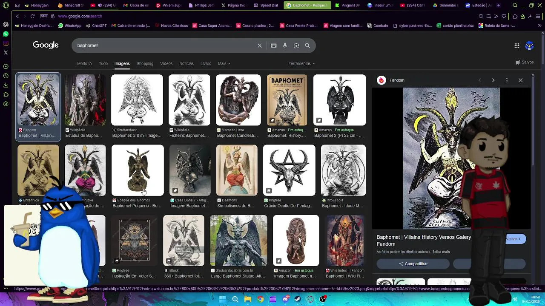Screen dimensions: 545x306
Task: Open Discord from the taskbar
Action: pyautogui.click(x=285, y=299)
